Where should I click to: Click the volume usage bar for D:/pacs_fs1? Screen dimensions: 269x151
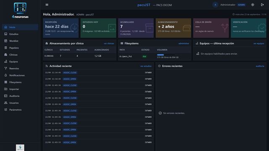(x=166, y=55)
